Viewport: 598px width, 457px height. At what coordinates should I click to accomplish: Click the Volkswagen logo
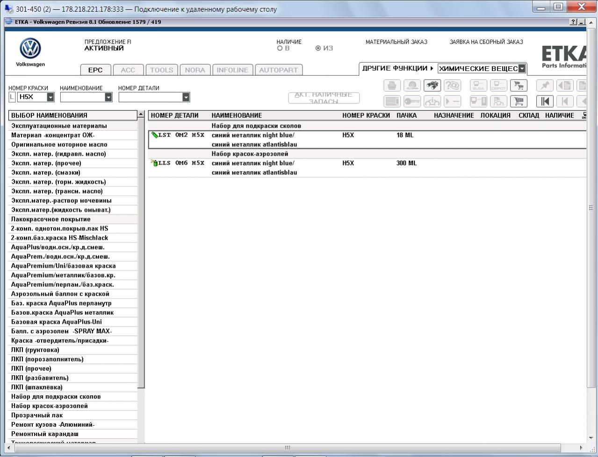[x=30, y=49]
